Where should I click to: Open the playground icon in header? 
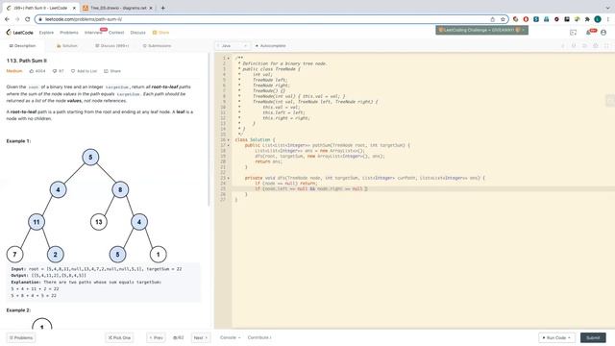[x=573, y=33]
